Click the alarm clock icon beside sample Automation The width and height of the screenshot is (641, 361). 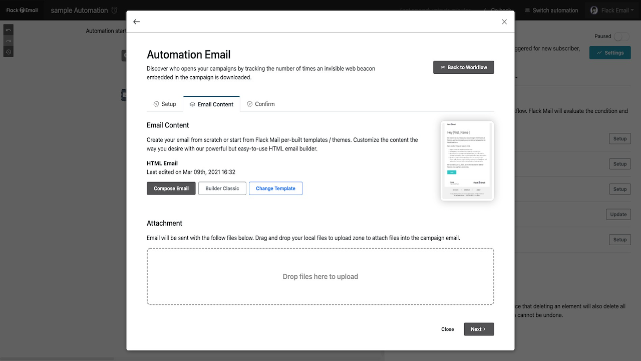115,11
